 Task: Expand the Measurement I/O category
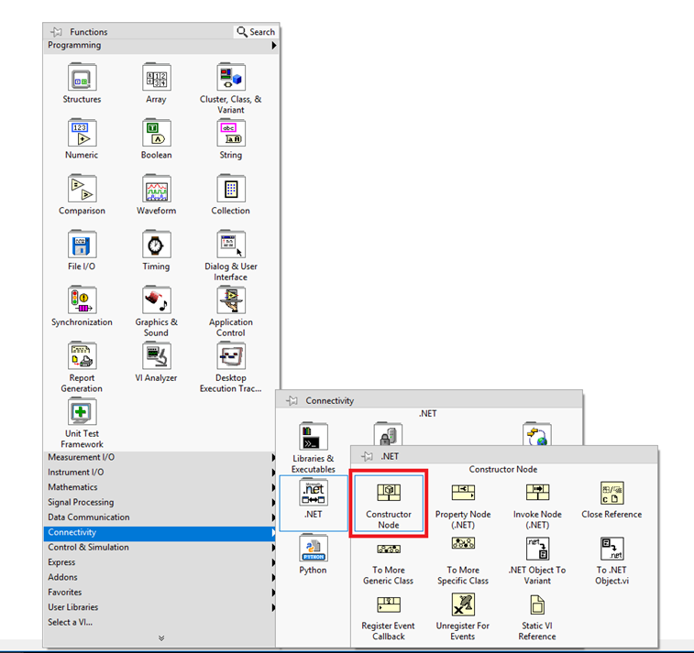coord(81,457)
